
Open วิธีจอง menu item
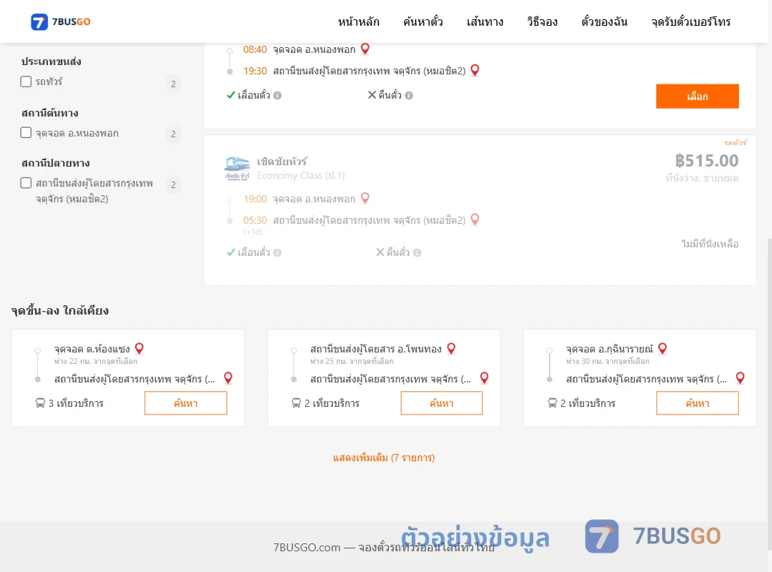(542, 21)
